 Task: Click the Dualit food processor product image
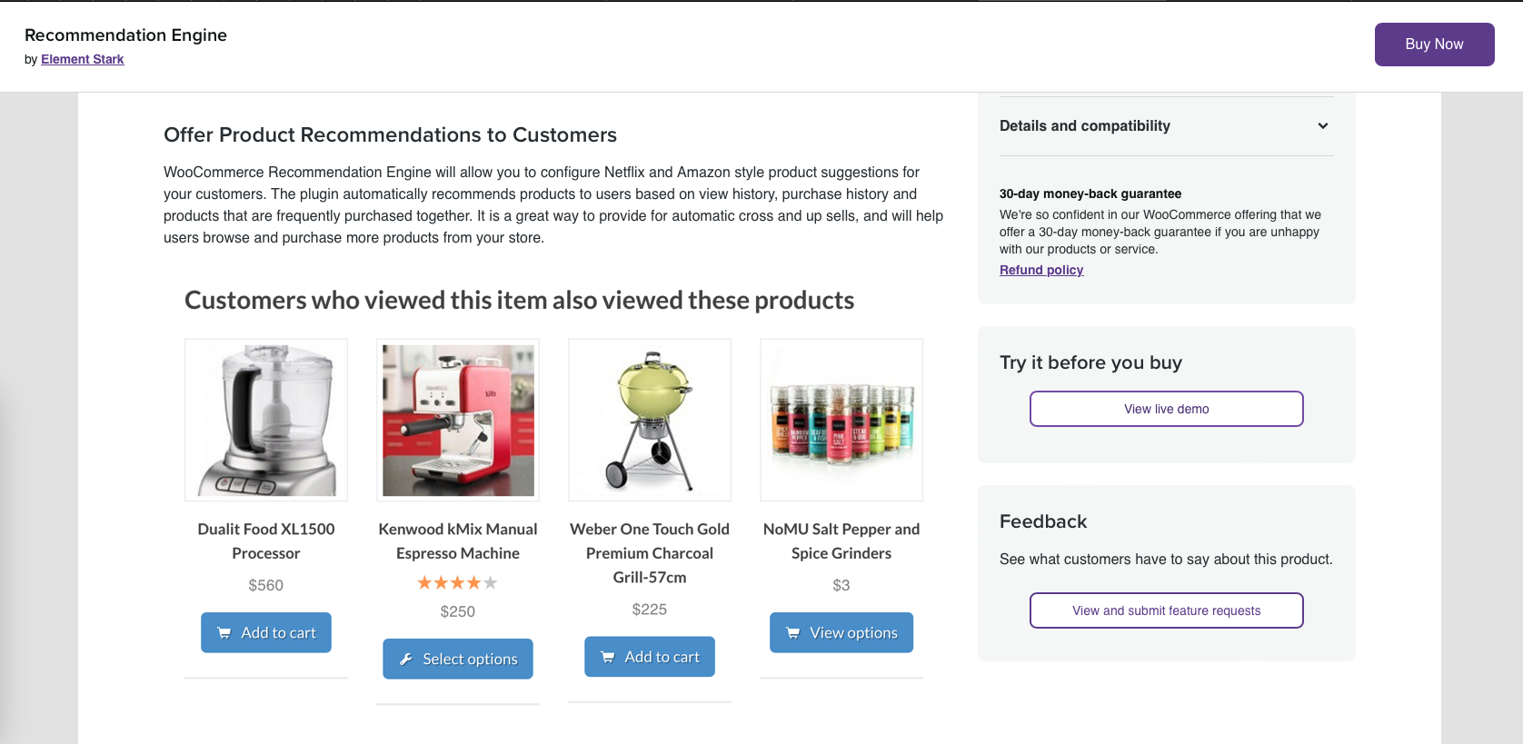(265, 420)
